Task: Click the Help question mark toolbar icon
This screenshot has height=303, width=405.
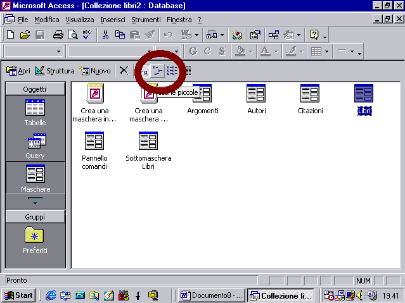Action: coord(314,35)
